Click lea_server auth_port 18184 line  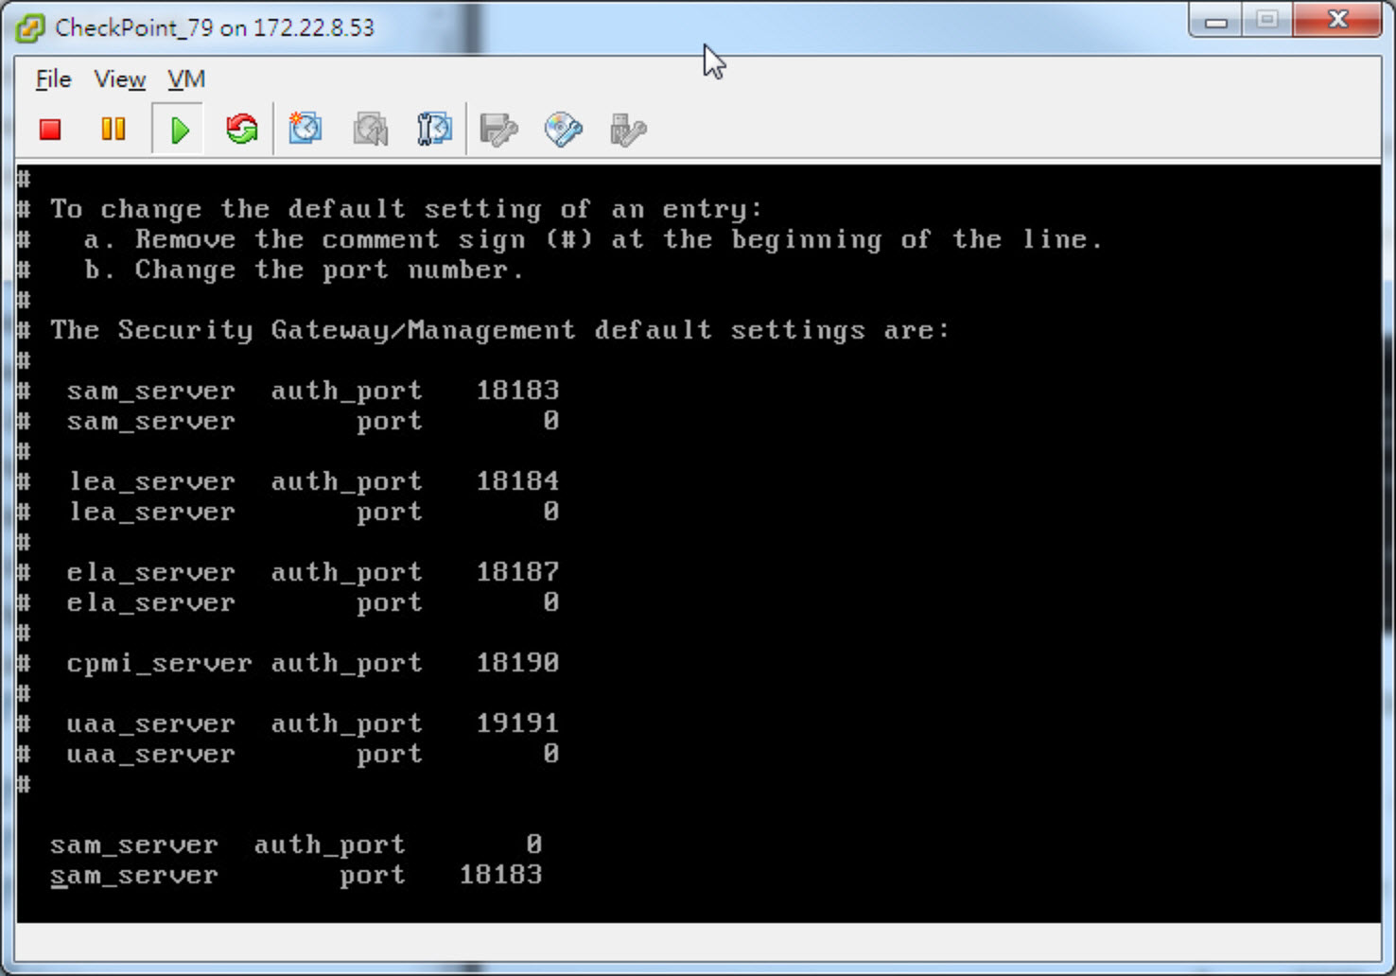pos(289,481)
